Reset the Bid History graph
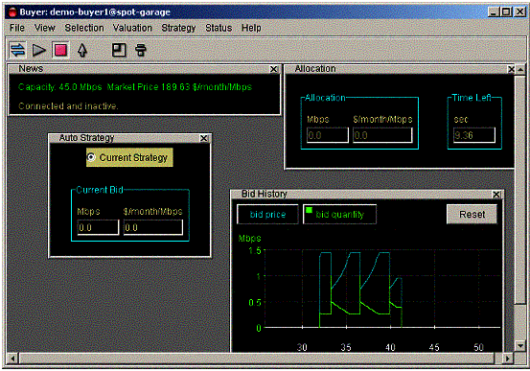Viewport: 530px width, 371px height. tap(472, 214)
